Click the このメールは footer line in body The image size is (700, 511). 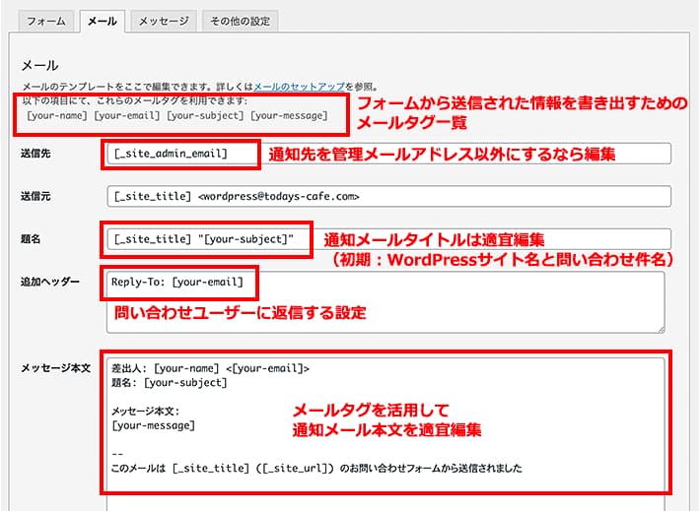pyautogui.click(x=316, y=469)
